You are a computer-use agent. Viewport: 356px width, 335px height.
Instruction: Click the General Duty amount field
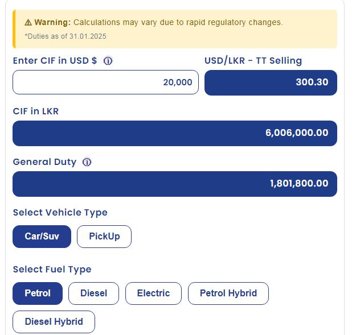tap(174, 184)
